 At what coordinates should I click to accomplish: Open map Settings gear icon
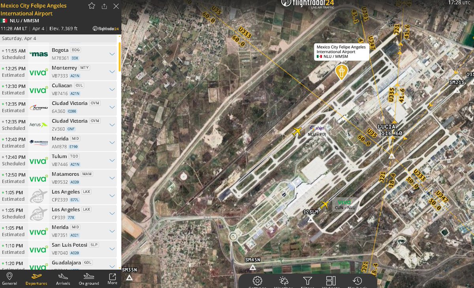click(x=257, y=281)
